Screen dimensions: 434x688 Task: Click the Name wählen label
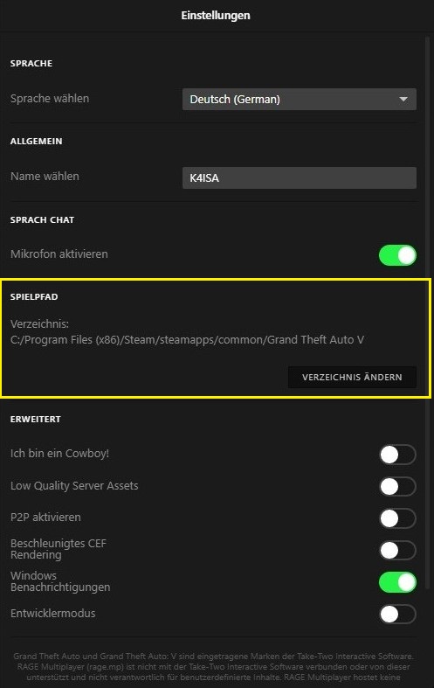click(45, 177)
